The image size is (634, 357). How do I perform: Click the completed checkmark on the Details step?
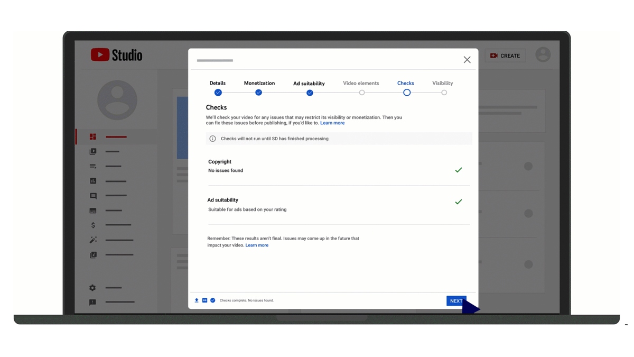tap(218, 92)
